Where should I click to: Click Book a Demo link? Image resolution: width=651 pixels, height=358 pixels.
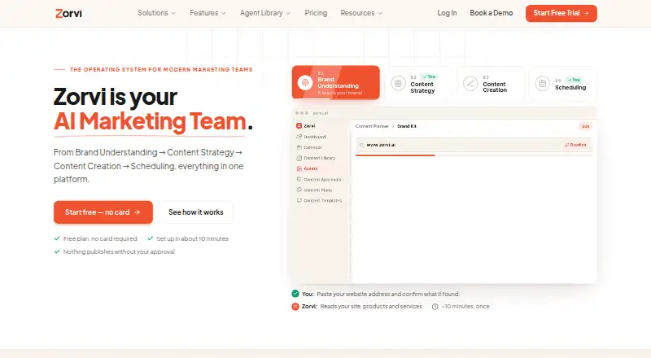(x=492, y=13)
